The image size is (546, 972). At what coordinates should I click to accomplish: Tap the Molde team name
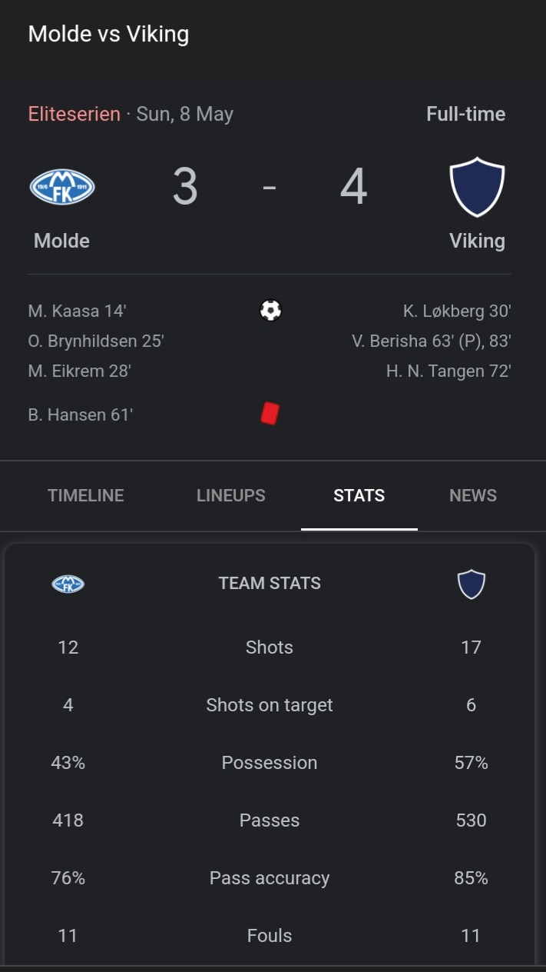[x=62, y=241]
